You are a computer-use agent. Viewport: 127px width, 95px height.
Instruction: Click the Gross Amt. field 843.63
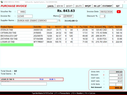(116, 72)
